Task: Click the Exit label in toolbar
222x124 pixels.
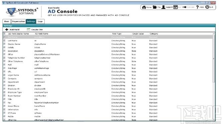Action: tap(211, 7)
